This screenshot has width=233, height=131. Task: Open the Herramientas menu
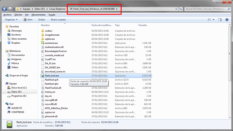tap(38, 15)
